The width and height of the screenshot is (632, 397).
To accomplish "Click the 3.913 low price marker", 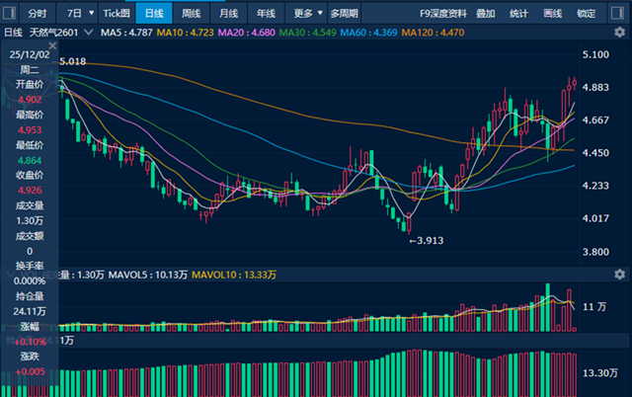I will 427,241.
